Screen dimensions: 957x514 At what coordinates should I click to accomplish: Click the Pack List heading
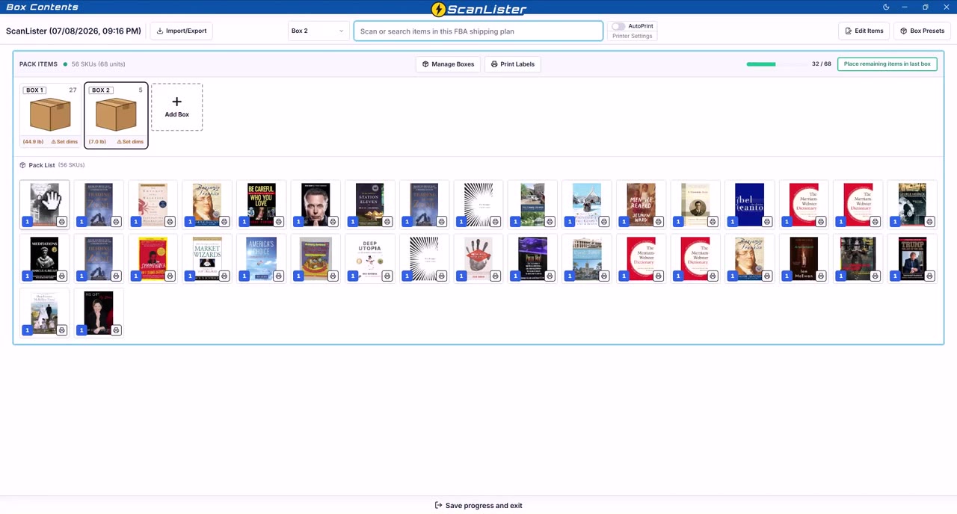click(x=42, y=165)
